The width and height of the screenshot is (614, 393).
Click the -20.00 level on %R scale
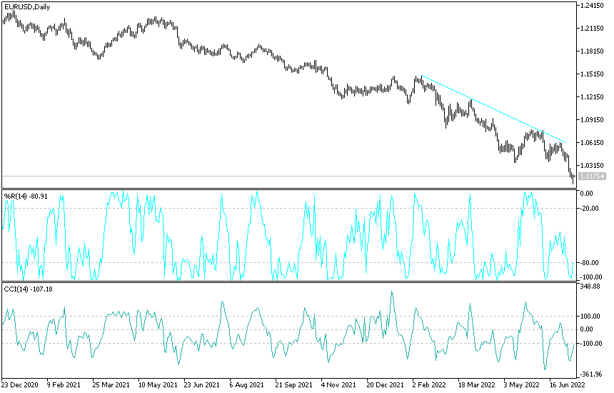[x=589, y=208]
